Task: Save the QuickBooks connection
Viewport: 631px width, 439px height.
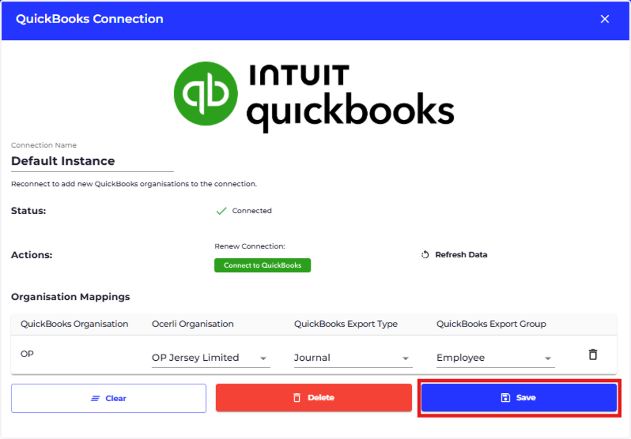Action: click(x=518, y=398)
